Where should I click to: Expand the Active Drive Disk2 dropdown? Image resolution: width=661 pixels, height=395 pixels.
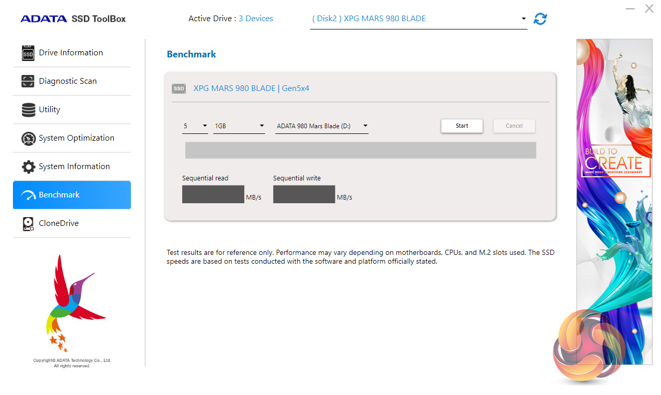418,19
